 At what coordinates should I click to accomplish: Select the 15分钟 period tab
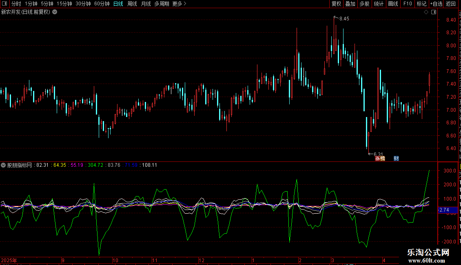[x=64, y=4]
